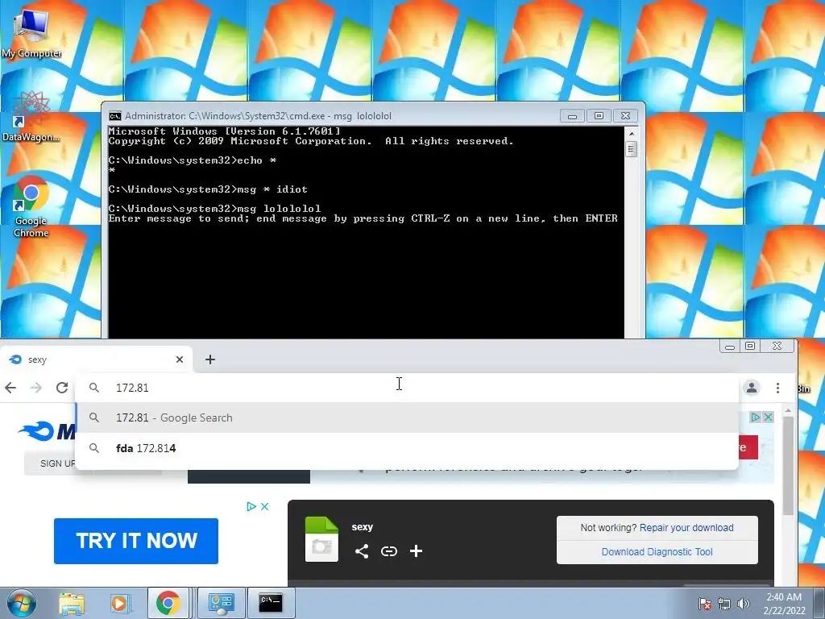This screenshot has height=619, width=825.
Task: Close the TRY IT NOW ad
Action: (x=264, y=506)
